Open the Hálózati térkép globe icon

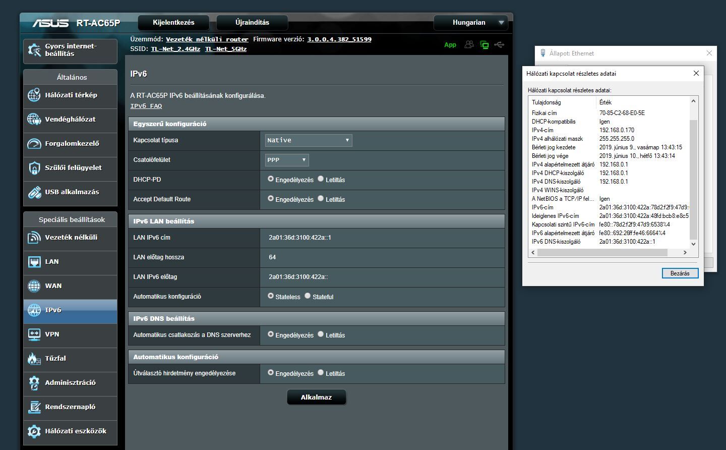[34, 95]
